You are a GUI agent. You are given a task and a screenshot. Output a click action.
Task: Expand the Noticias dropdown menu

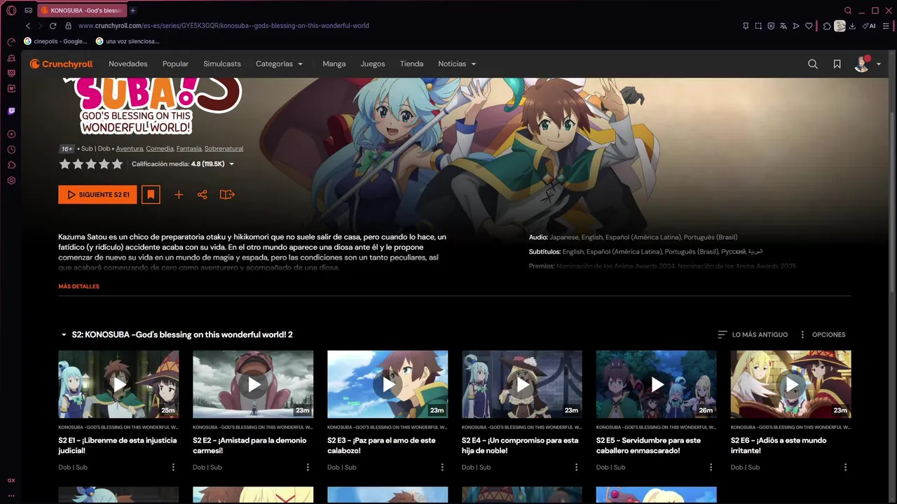[x=457, y=64]
